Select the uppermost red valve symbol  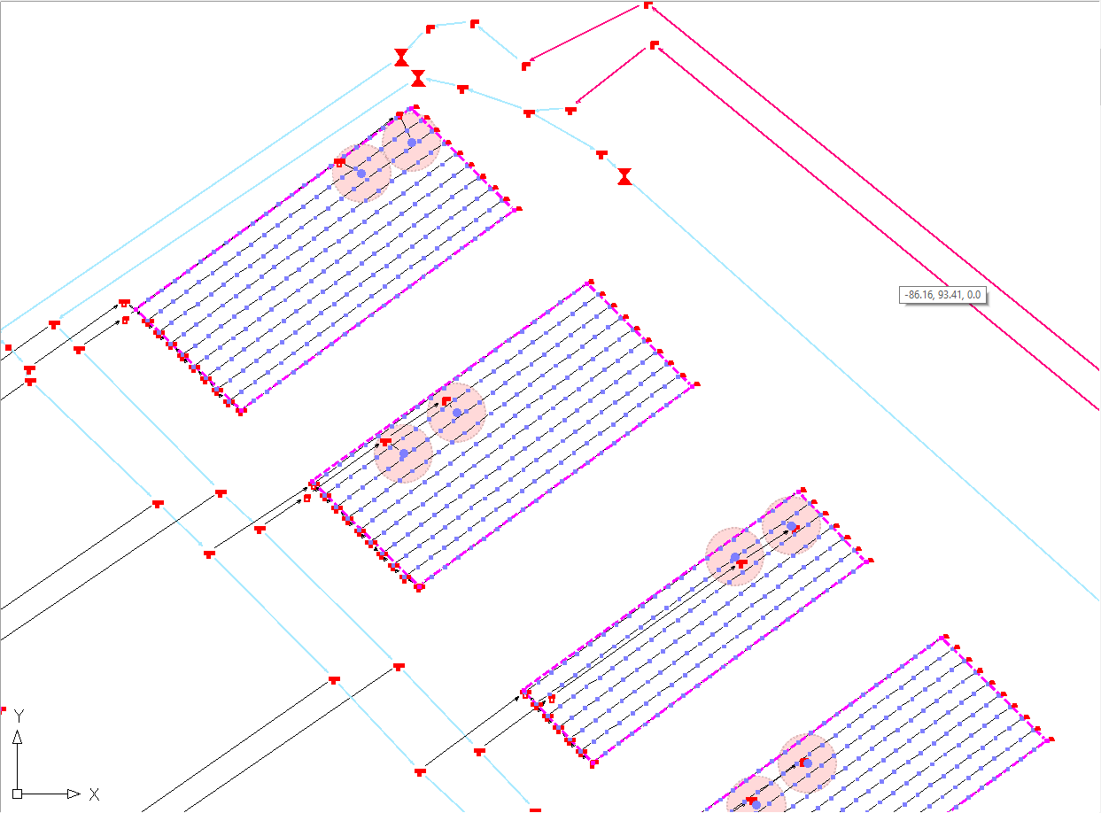pyautogui.click(x=401, y=58)
